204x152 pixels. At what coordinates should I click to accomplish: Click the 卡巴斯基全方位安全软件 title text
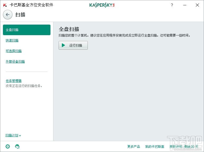point(31,5)
